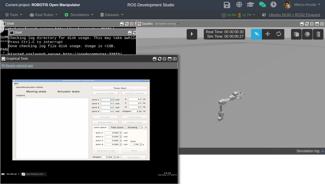Image resolution: width=325 pixels, height=184 pixels.
Task: Click the Actuator enable button
Action: (105, 93)
